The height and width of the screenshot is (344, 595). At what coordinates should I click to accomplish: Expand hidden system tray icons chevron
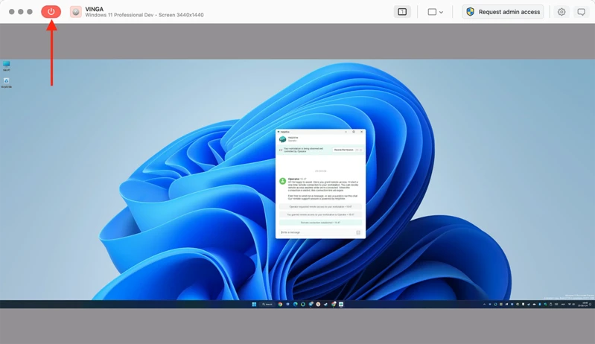[x=484, y=305]
